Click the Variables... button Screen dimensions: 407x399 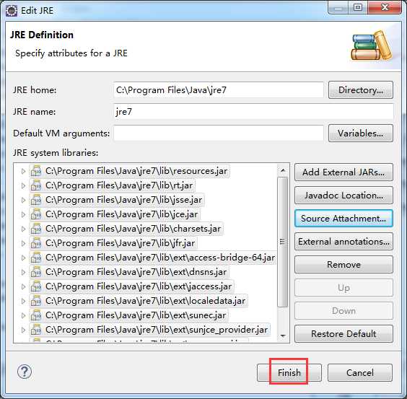click(x=361, y=133)
